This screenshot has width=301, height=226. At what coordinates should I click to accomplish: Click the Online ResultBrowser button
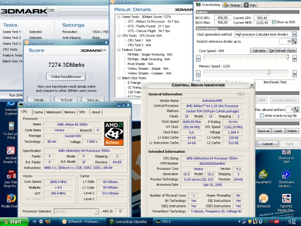pos(66,77)
